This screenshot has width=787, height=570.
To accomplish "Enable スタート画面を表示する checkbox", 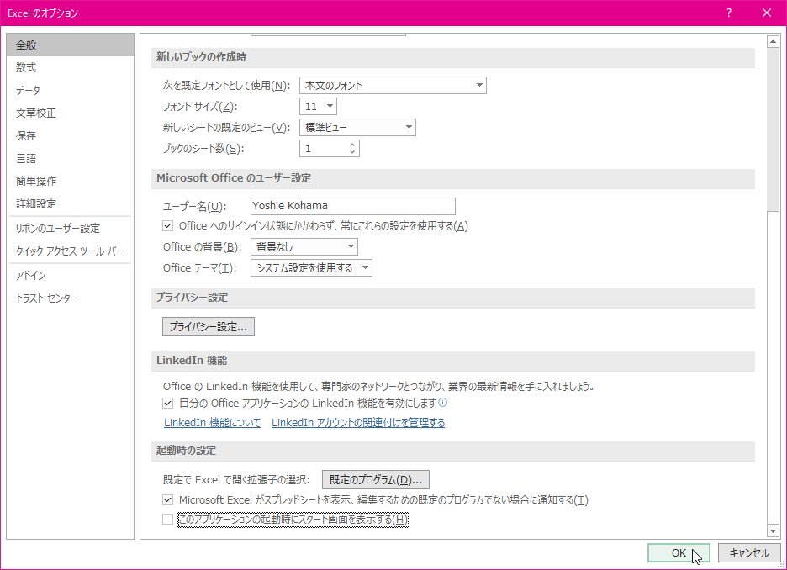I will 167,520.
